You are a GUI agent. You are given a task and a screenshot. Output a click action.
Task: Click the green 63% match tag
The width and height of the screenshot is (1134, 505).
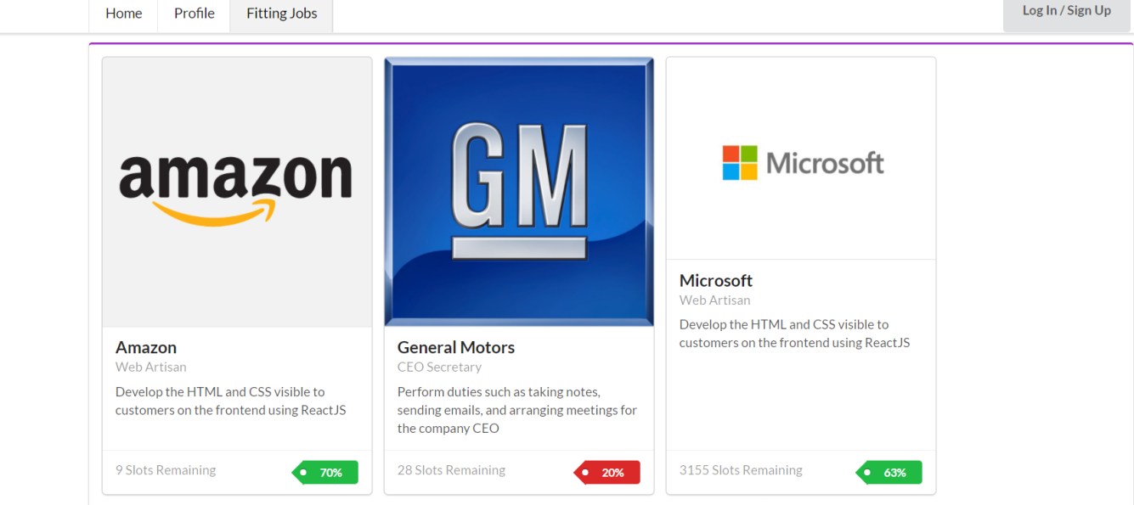[x=889, y=473]
